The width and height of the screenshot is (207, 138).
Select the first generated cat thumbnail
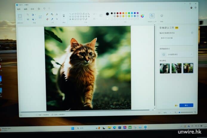pos(165,68)
